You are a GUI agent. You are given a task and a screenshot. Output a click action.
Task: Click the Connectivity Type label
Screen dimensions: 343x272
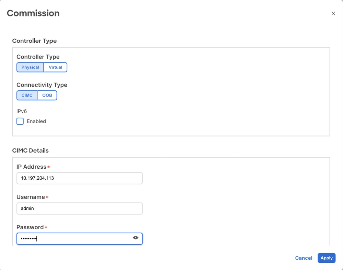[42, 85]
